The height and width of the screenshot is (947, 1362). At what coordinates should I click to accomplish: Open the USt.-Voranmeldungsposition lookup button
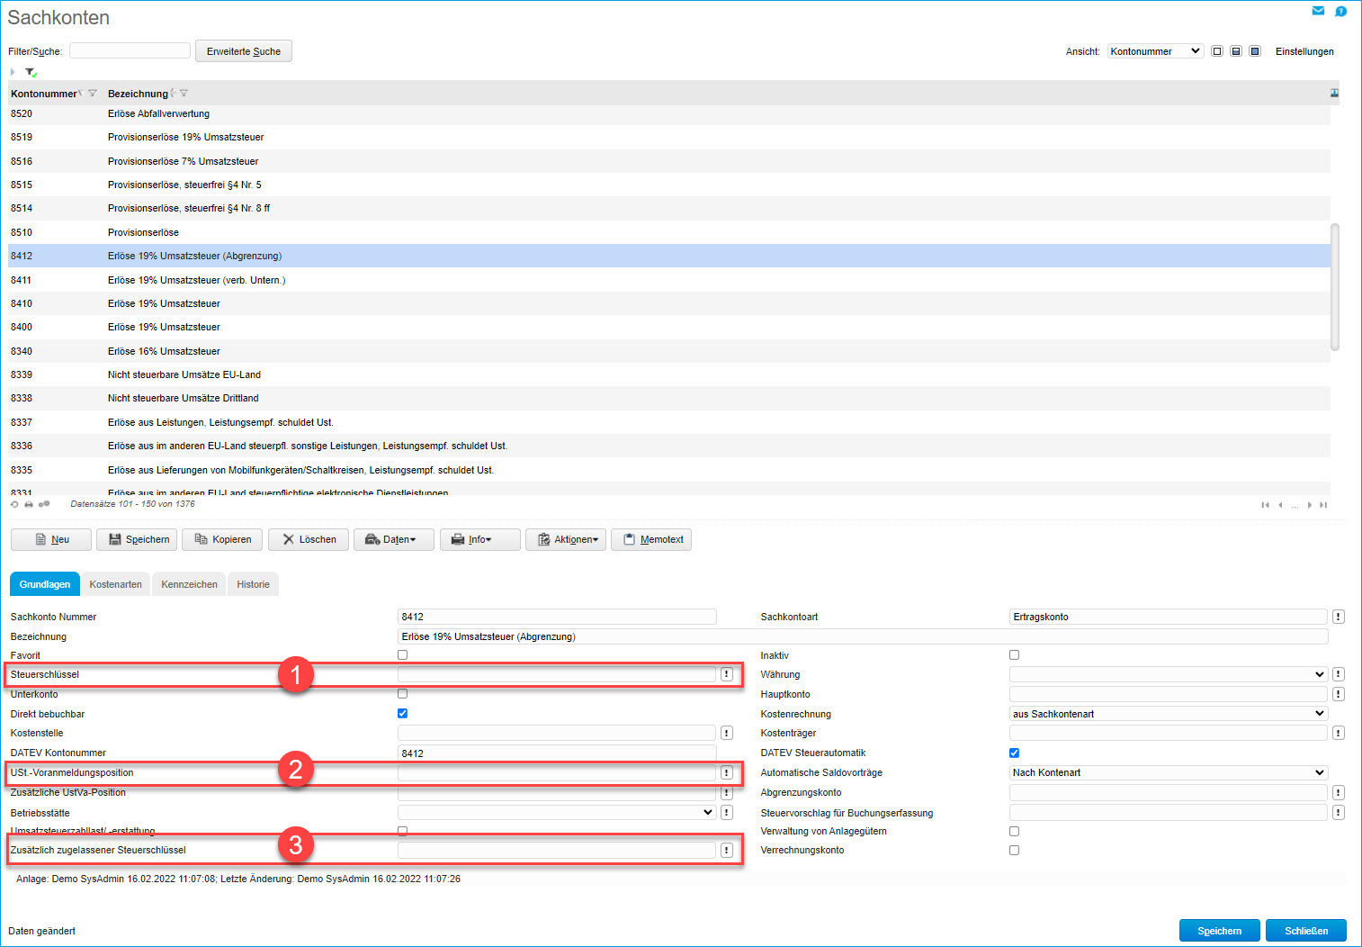pyautogui.click(x=727, y=772)
